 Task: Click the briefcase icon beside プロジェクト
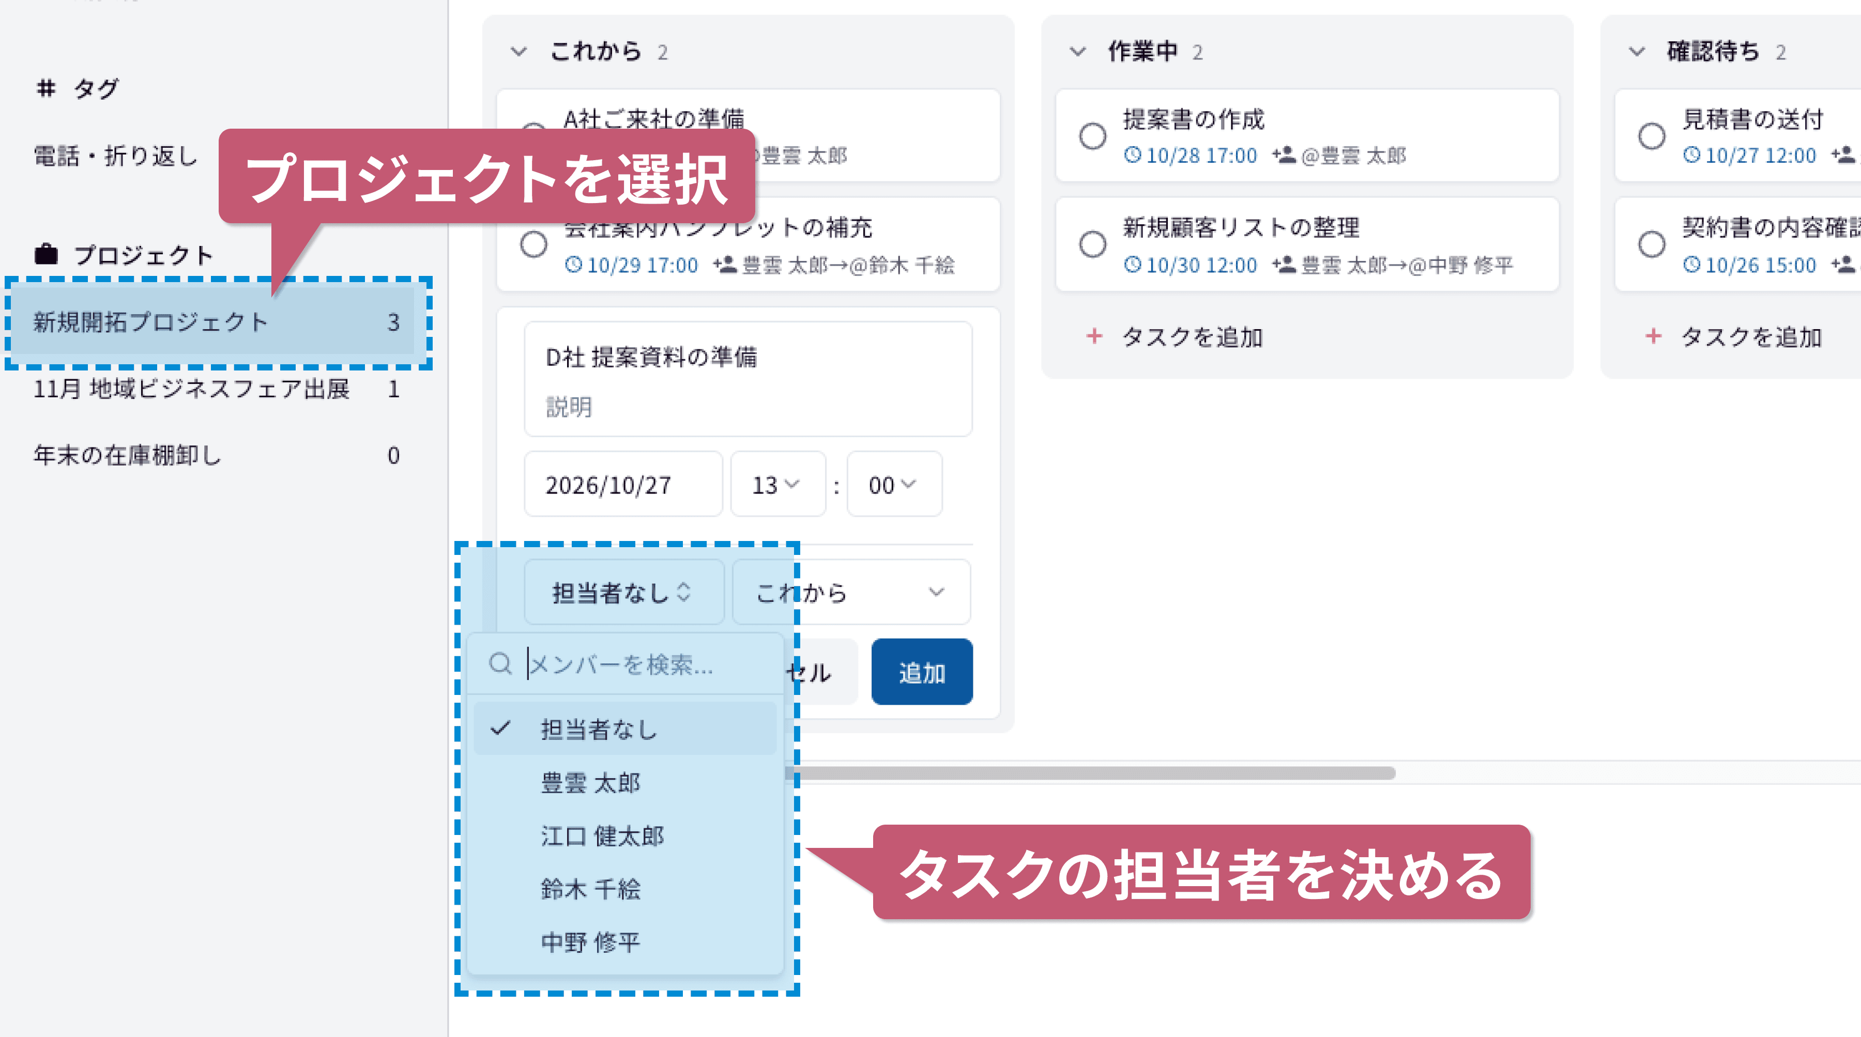pyautogui.click(x=46, y=254)
